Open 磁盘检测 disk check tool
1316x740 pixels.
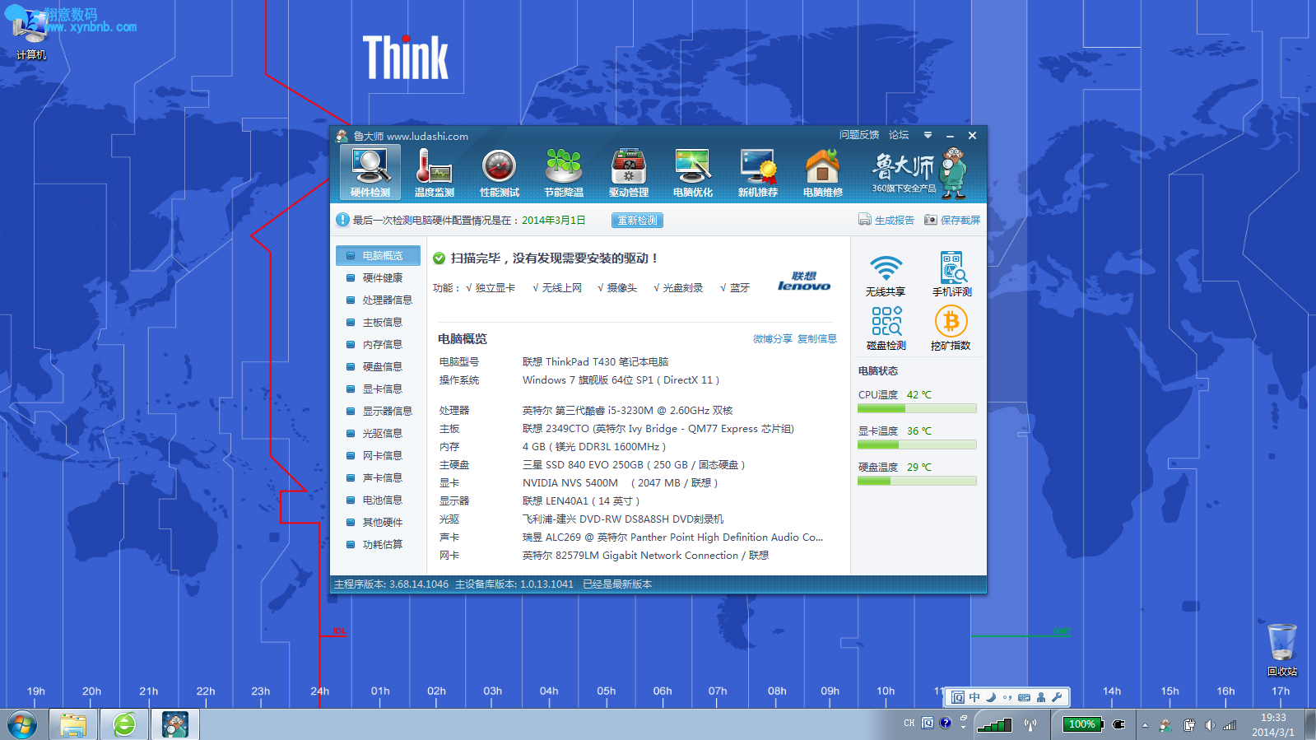click(x=886, y=328)
